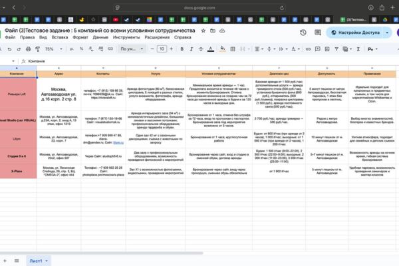Toggle strikethrough formatting

pos(201,49)
